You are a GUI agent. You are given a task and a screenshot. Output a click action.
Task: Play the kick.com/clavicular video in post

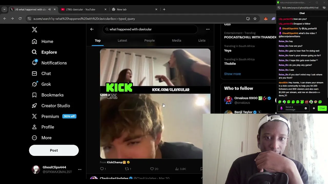155,103
